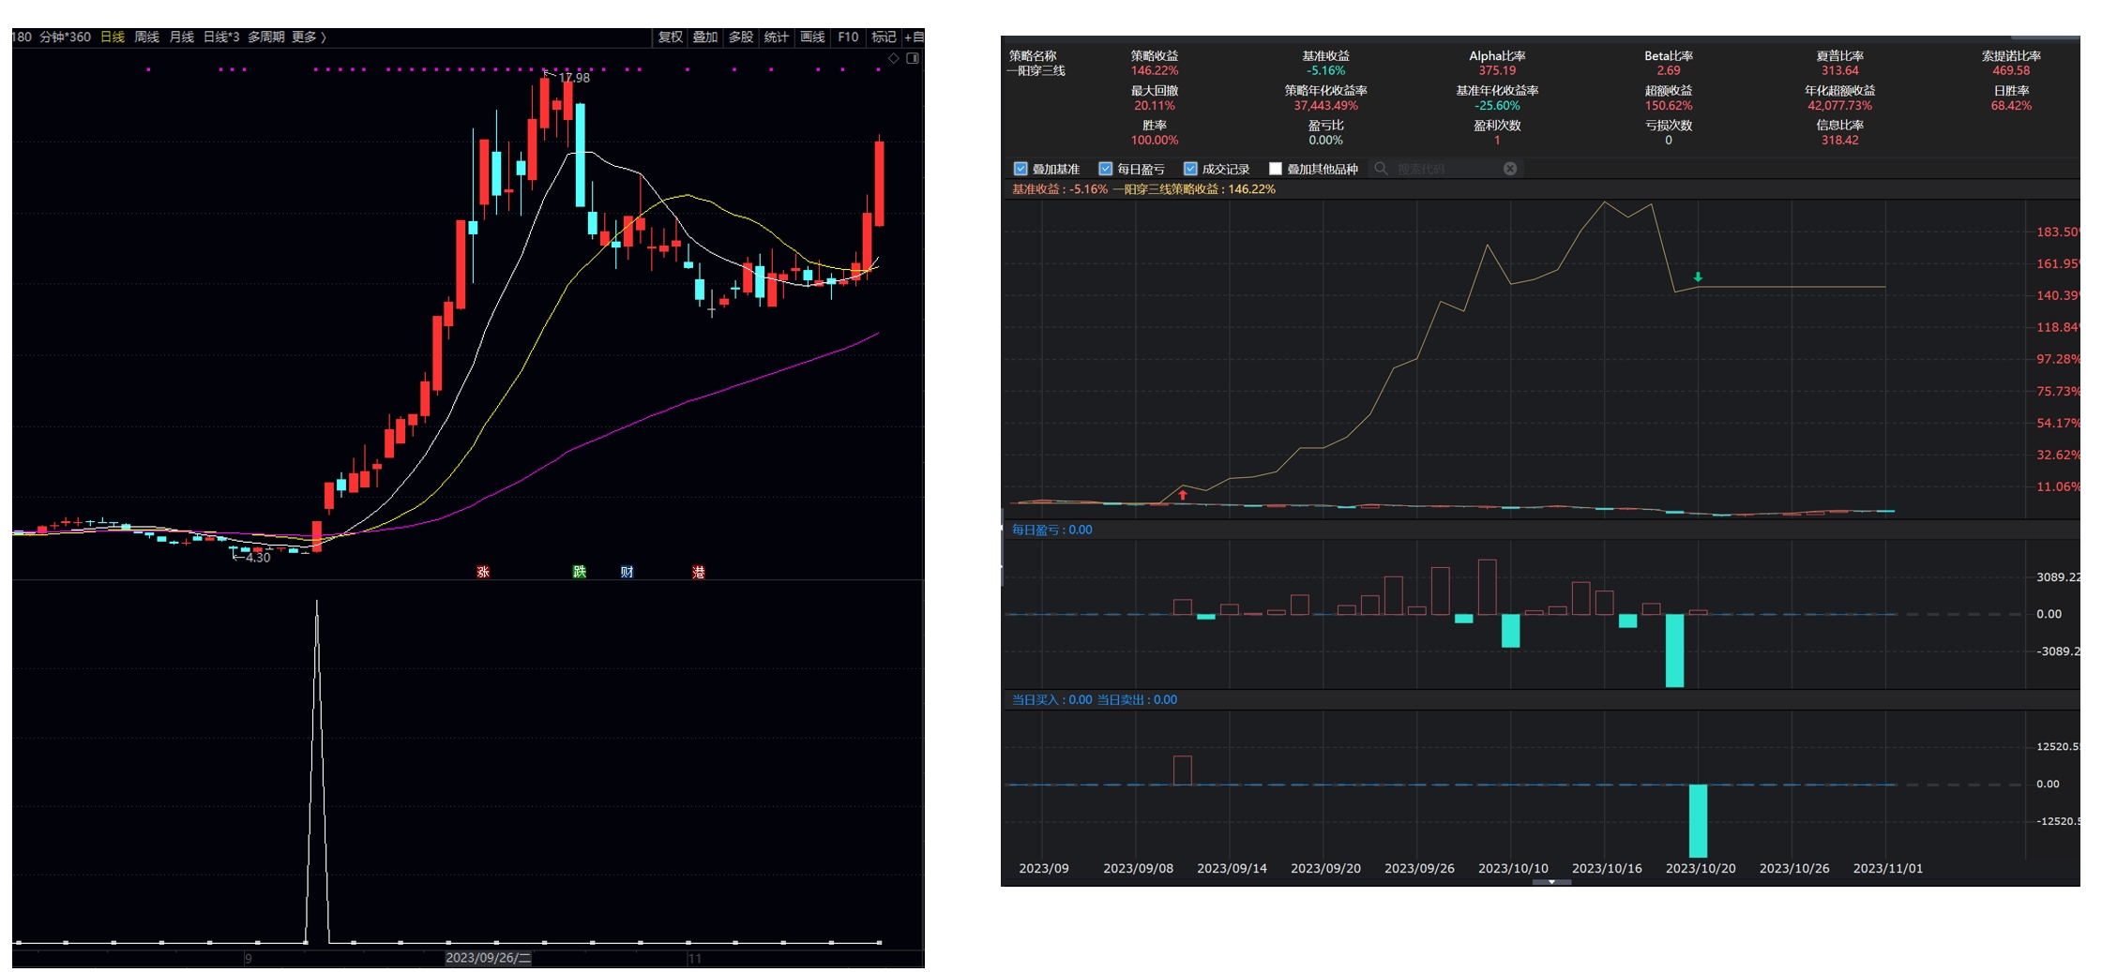Open the F10 company info button

(848, 37)
